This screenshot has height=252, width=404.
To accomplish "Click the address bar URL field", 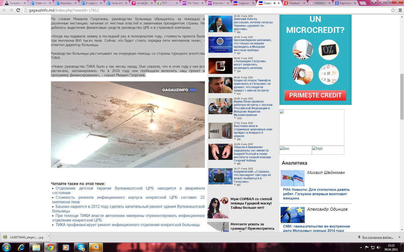I will [205, 10].
